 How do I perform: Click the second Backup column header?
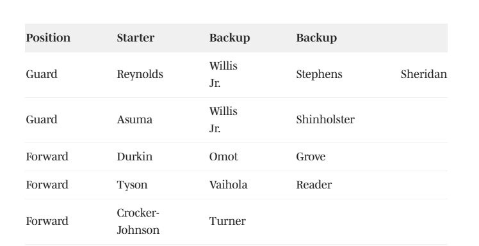point(316,38)
